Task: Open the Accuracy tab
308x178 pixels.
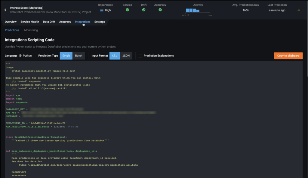Action: [65, 22]
